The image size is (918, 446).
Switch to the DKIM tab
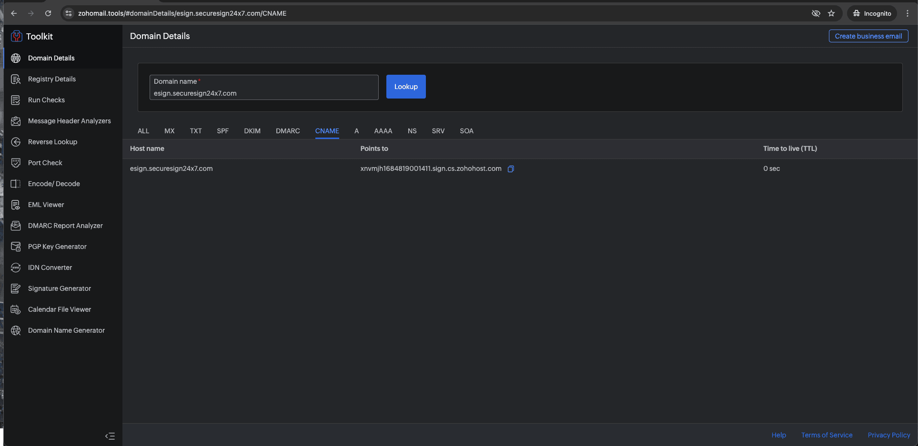coord(252,131)
